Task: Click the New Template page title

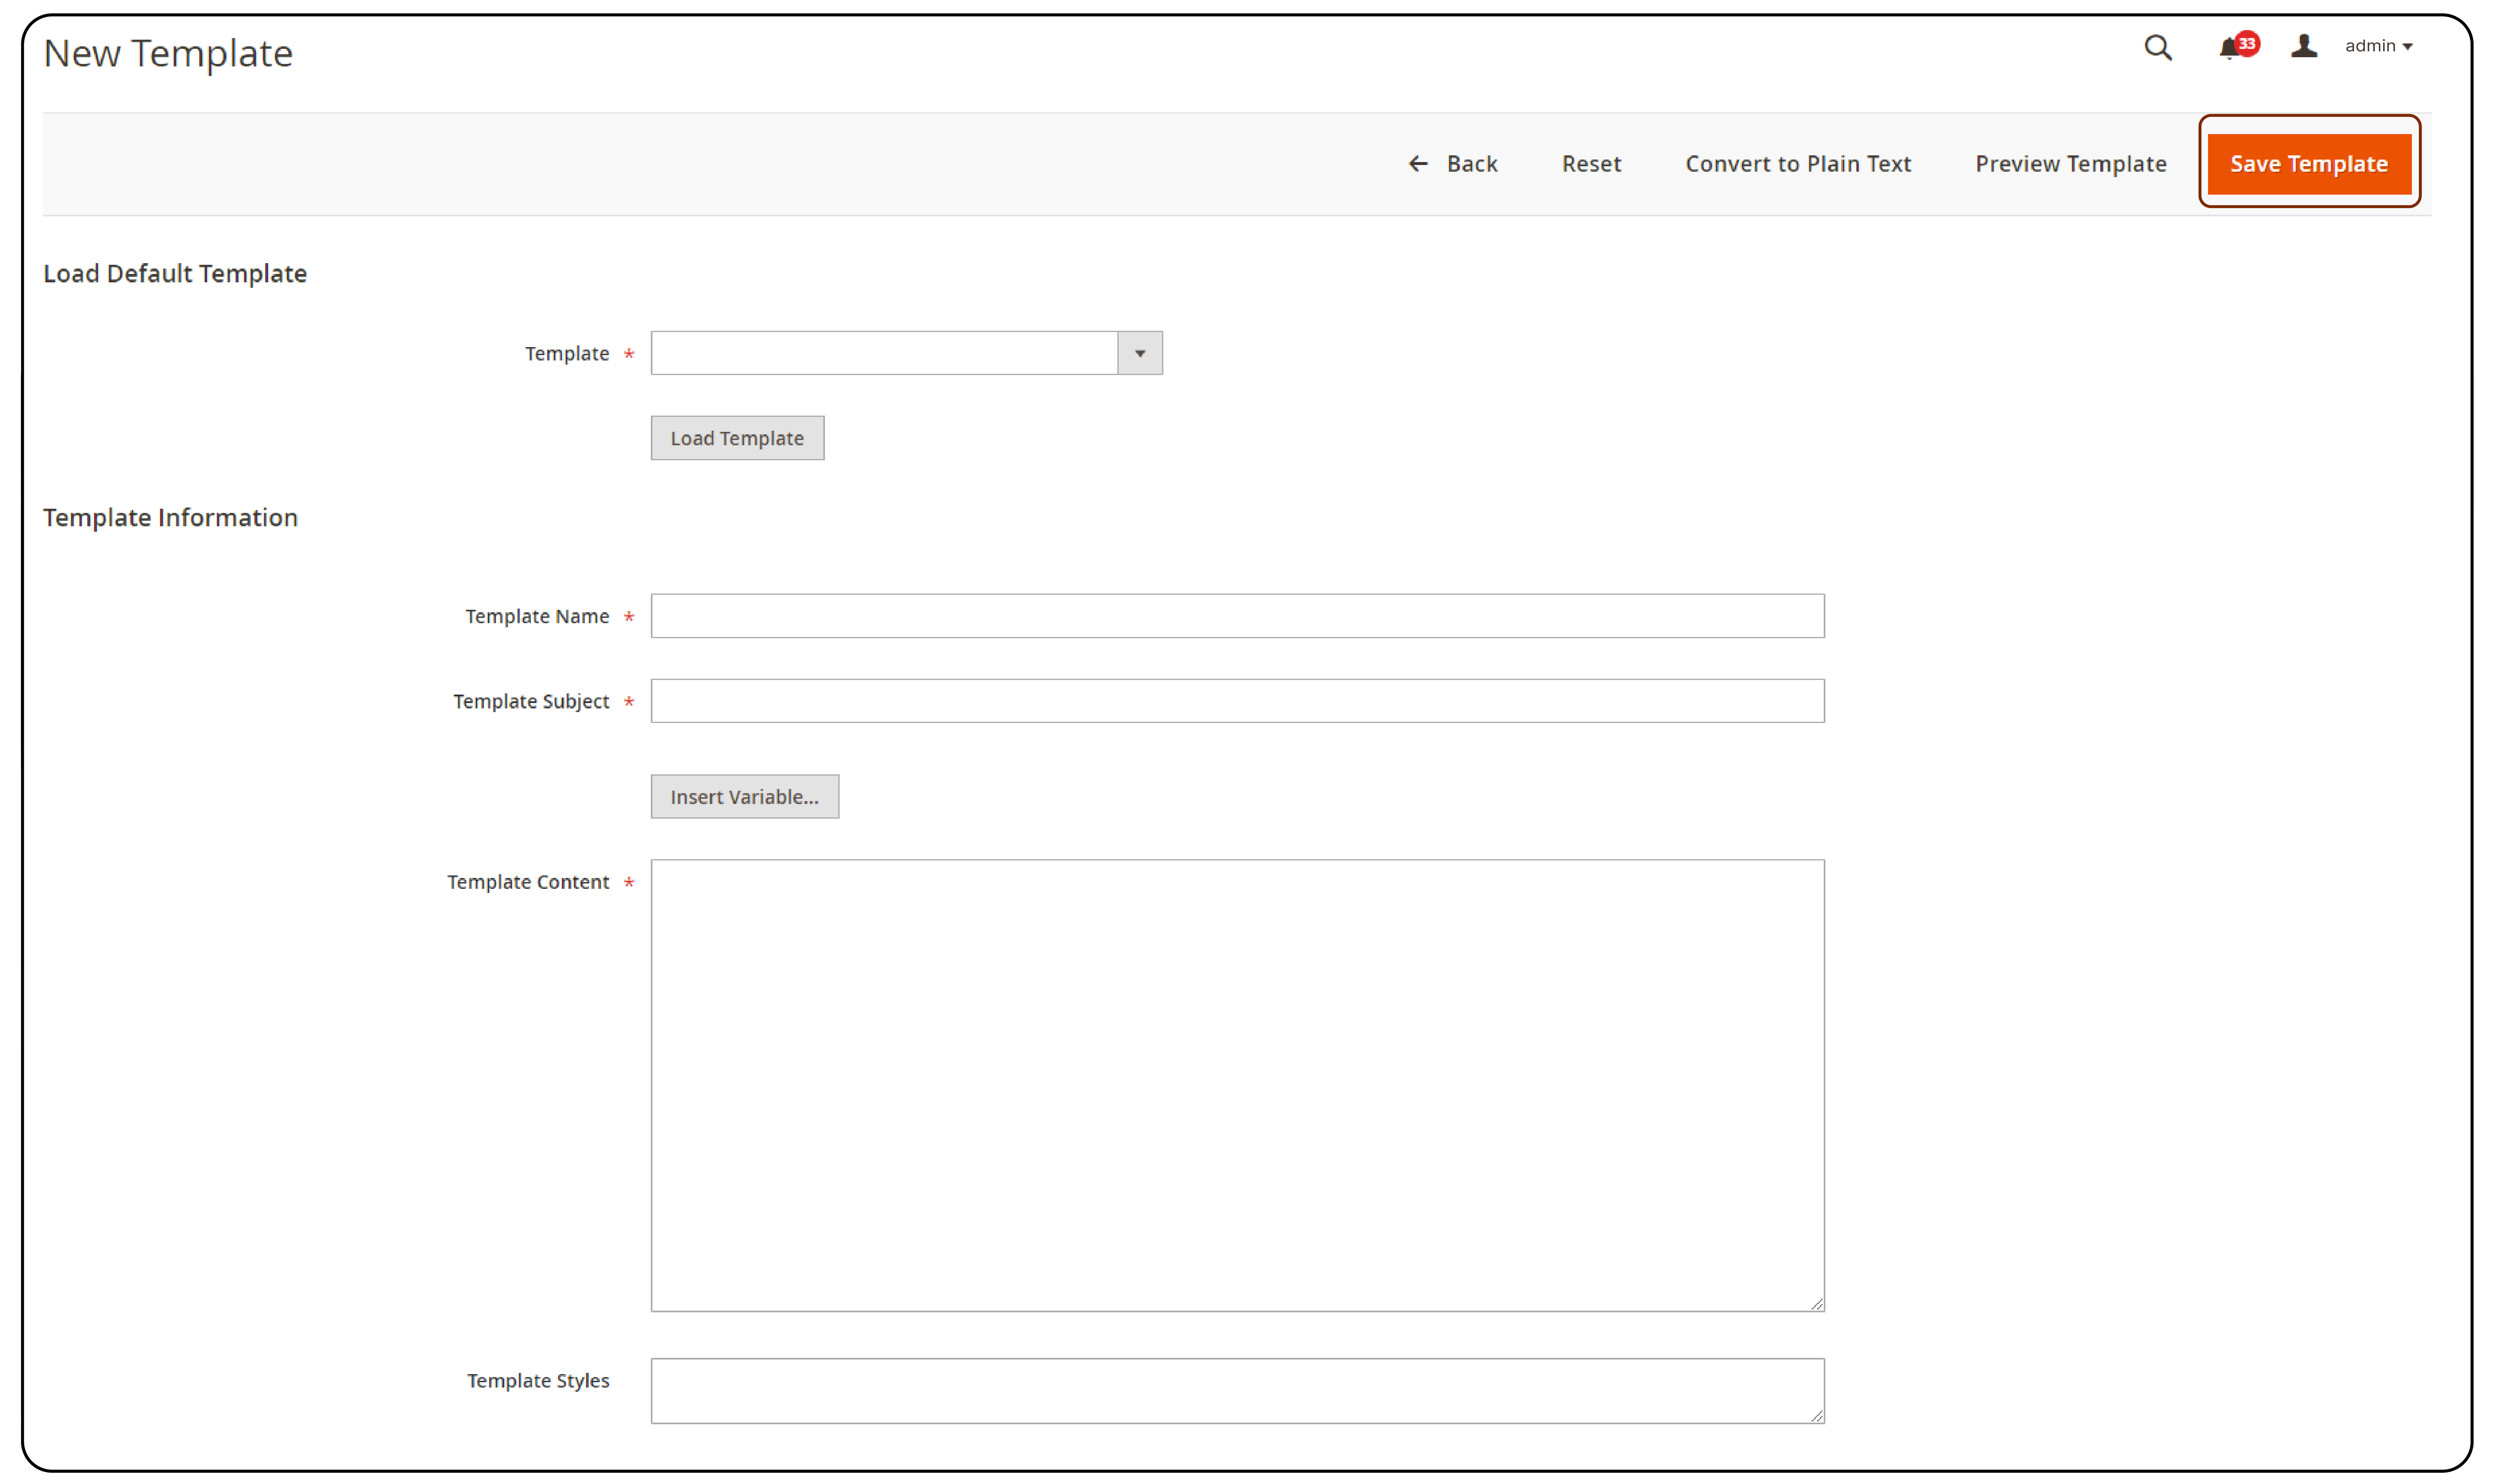Action: (x=168, y=53)
